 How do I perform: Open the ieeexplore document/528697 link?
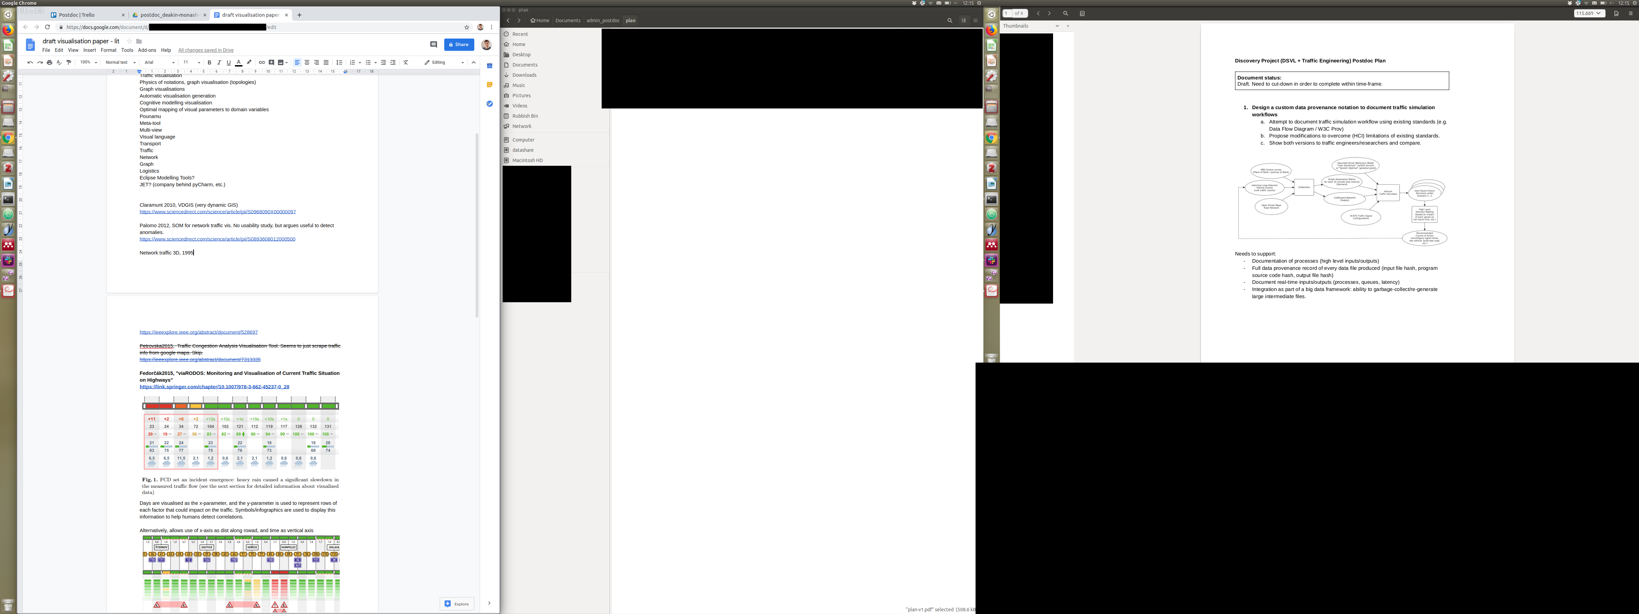(198, 333)
